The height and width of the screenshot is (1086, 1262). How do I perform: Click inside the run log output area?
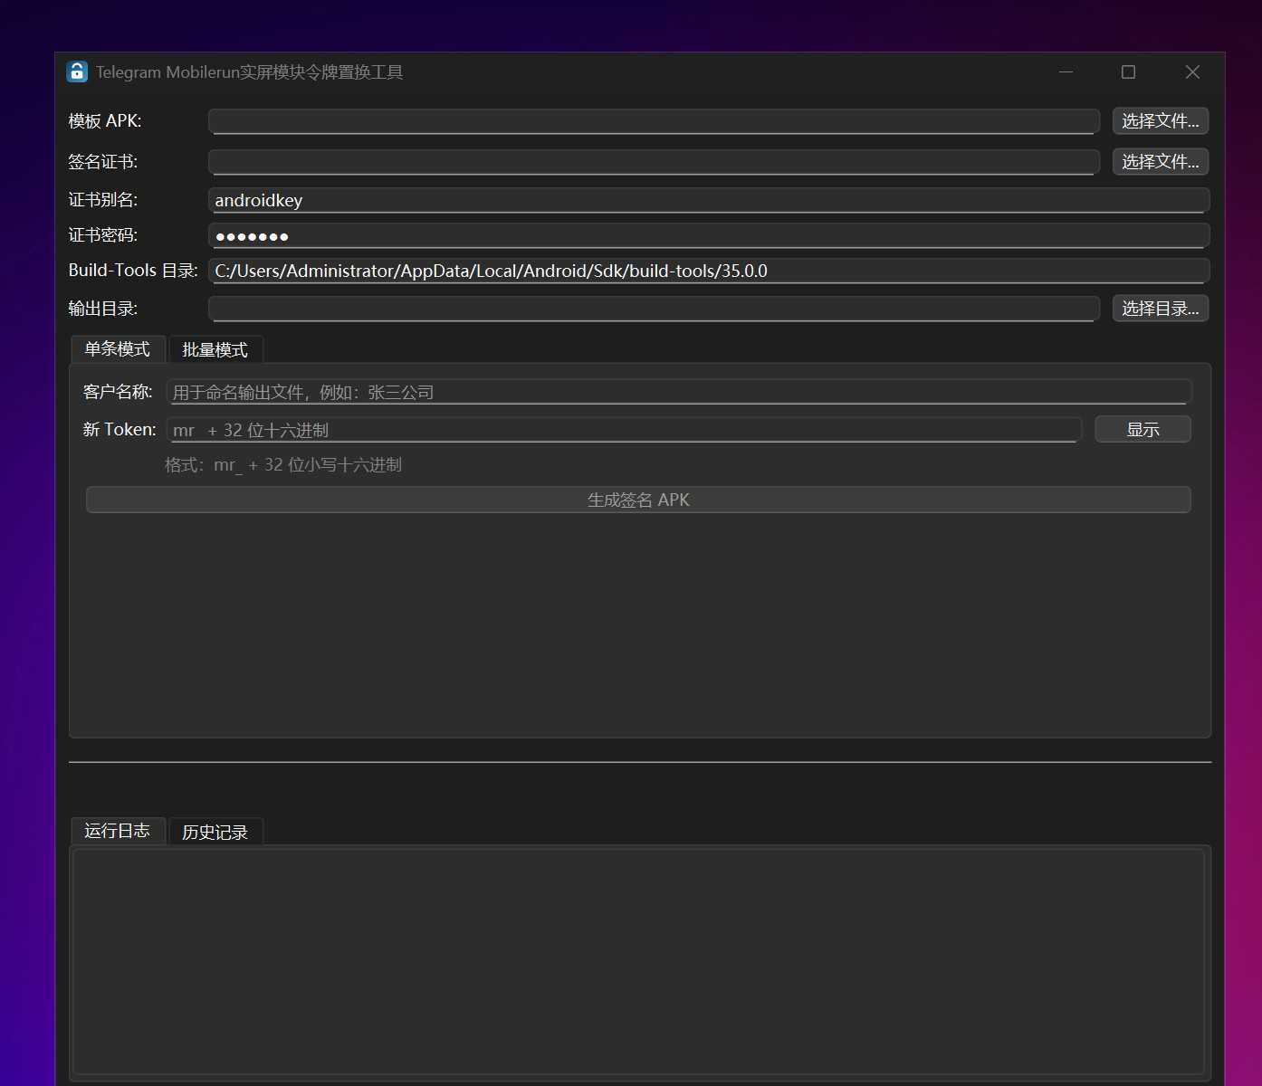[638, 961]
